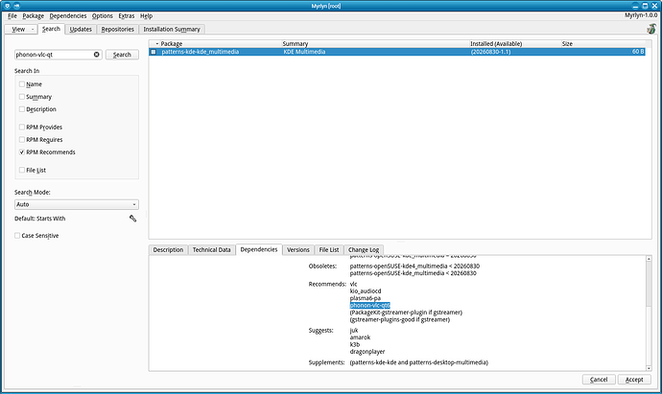Click the Search button

click(x=122, y=55)
